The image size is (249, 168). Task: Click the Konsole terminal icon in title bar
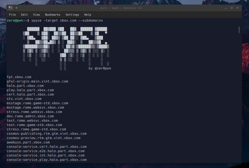click(x=11, y=8)
